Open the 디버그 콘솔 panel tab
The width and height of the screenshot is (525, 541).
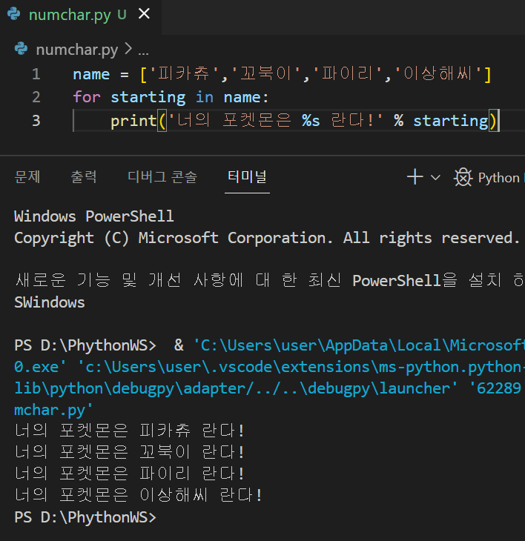[162, 177]
